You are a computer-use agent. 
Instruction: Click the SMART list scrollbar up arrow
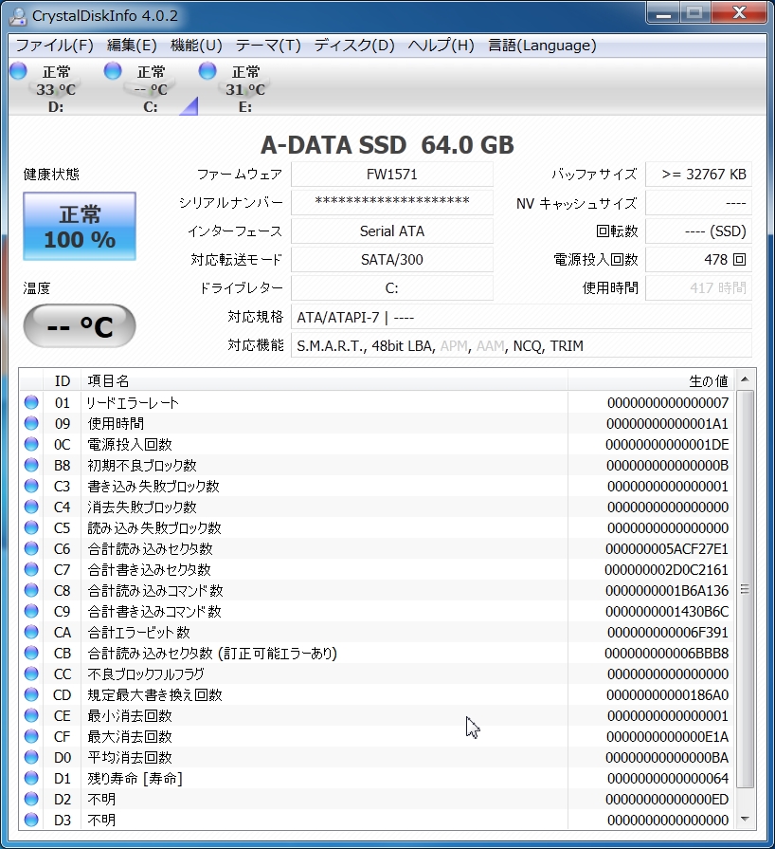pos(746,380)
